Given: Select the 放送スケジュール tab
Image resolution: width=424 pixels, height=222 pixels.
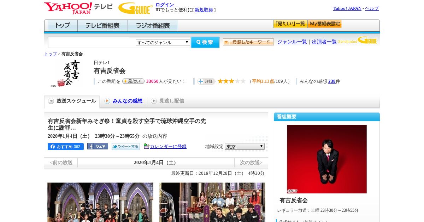Looking at the screenshot, I should 72,101.
